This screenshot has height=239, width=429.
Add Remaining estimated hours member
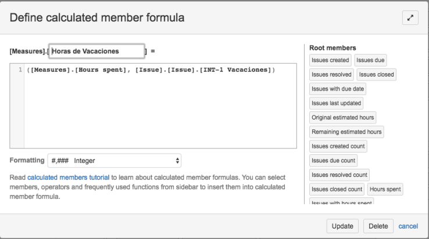[x=346, y=132]
